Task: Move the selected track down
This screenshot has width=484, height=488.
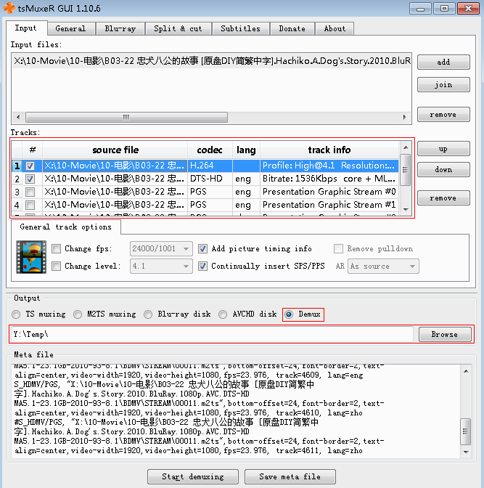Action: [443, 170]
